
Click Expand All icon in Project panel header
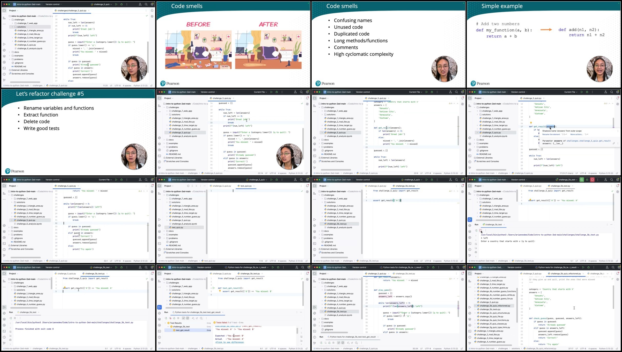pos(192,186)
